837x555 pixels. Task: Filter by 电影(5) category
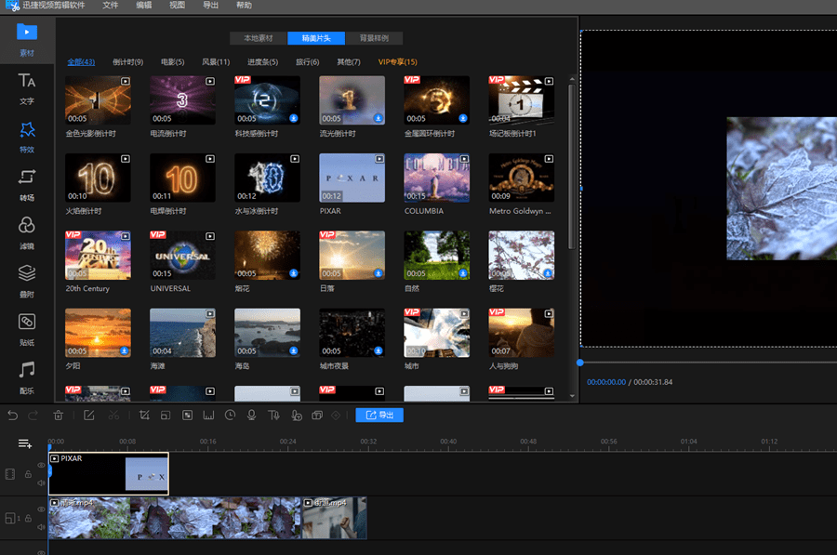click(172, 62)
